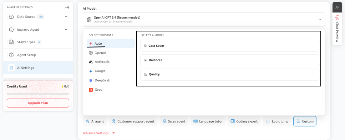The width and height of the screenshot is (345, 140).
Task: Expand the Improve Agent chevron
Action: coord(66,30)
